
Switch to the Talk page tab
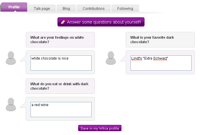coord(42,9)
